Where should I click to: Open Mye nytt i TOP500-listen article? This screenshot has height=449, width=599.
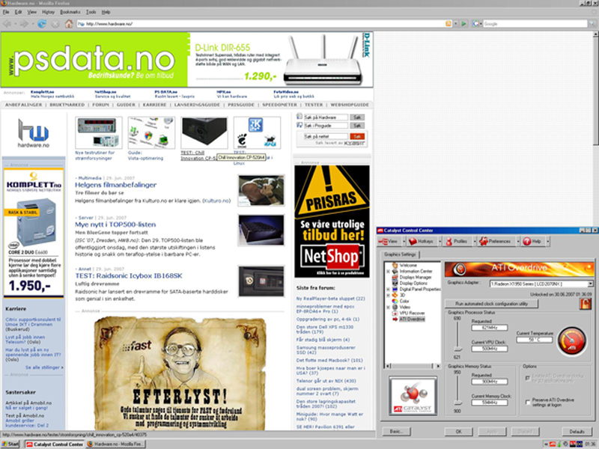point(115,224)
